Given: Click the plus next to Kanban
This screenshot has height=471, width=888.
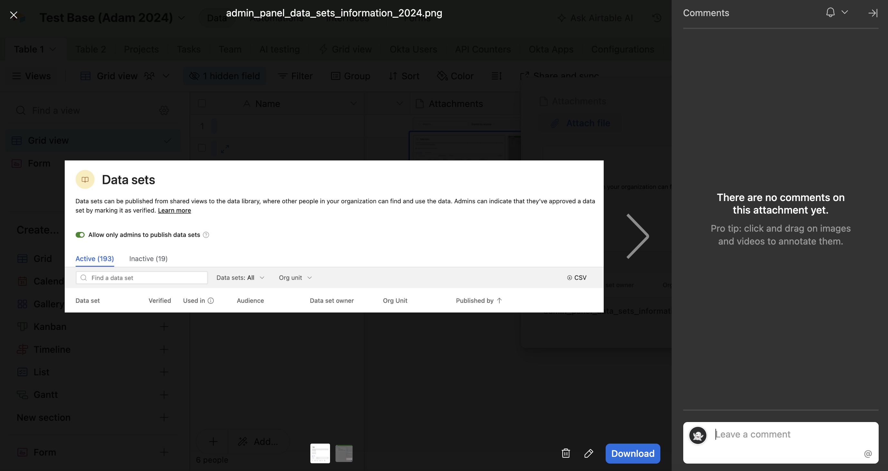Looking at the screenshot, I should pyautogui.click(x=164, y=326).
